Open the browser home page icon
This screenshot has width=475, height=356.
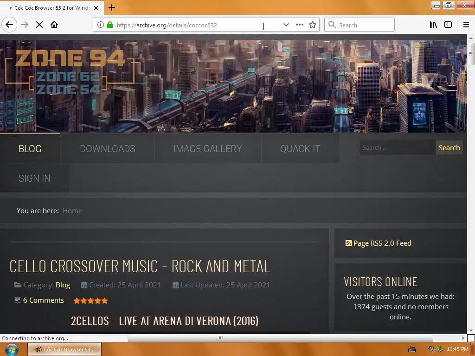[54, 25]
